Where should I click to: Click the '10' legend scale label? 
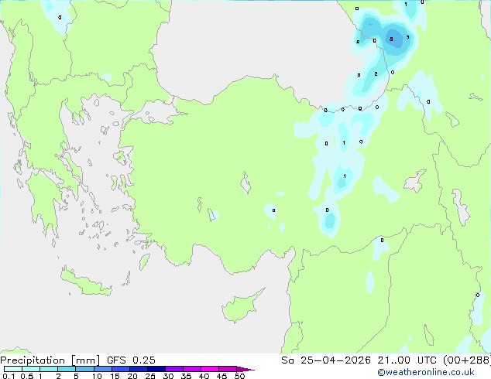(x=97, y=376)
